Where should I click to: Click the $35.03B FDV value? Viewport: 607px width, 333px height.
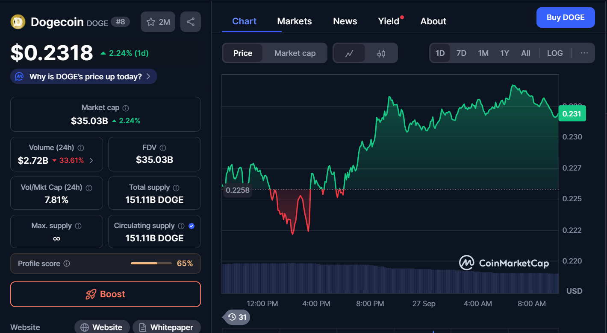pos(154,160)
